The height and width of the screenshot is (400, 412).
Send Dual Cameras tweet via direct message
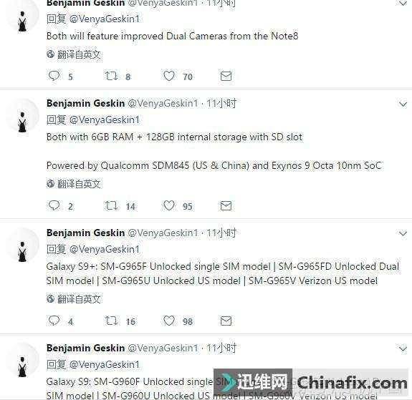226,76
